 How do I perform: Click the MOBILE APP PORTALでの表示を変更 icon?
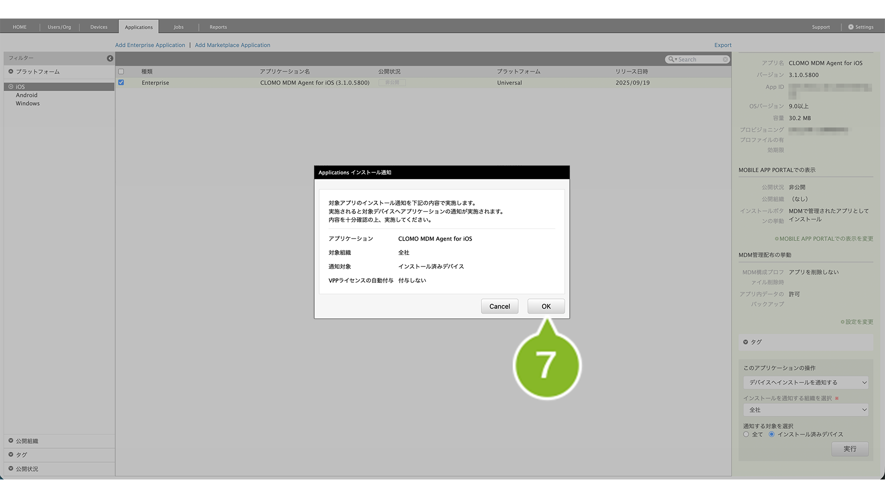(776, 239)
